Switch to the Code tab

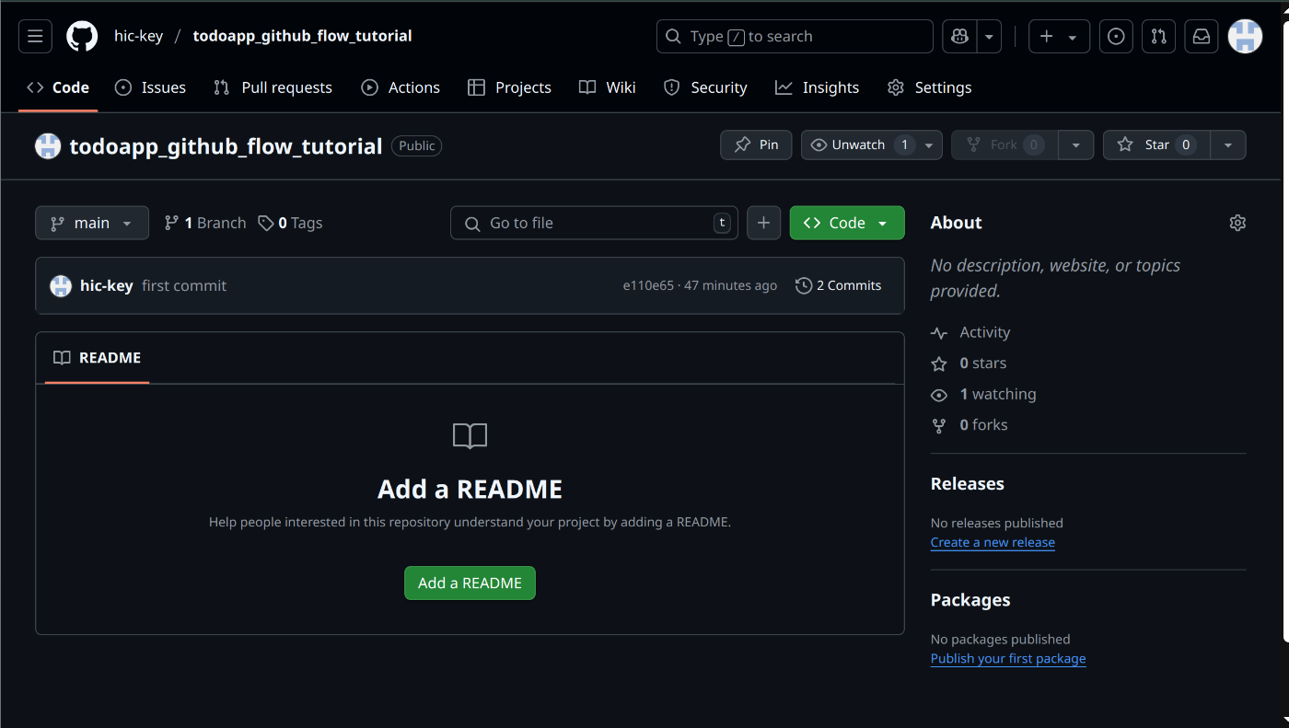coord(58,87)
